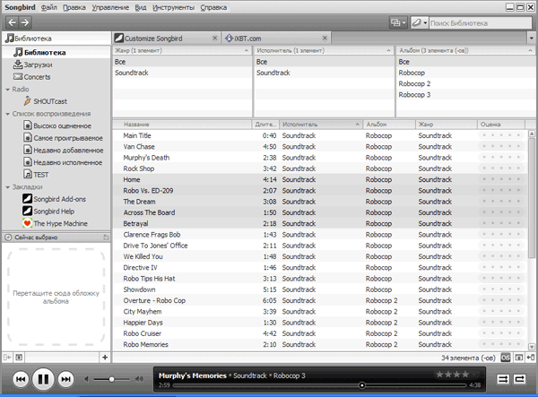Viewport: 538px width, 397px height.
Task: Toggle repeat mode
Action: click(519, 379)
